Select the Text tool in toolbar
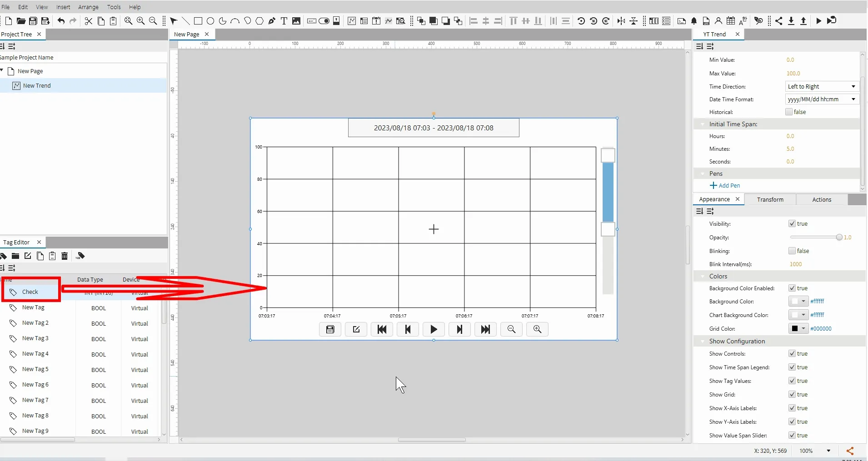The image size is (868, 461). click(284, 21)
